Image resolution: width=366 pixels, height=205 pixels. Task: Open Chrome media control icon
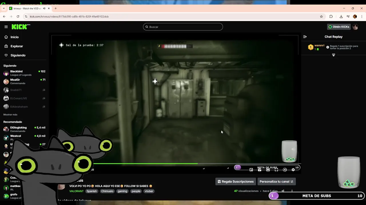tap(348, 17)
